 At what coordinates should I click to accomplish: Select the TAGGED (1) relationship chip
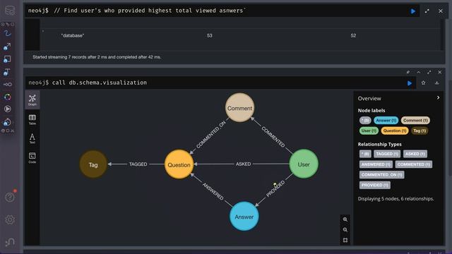coord(387,154)
